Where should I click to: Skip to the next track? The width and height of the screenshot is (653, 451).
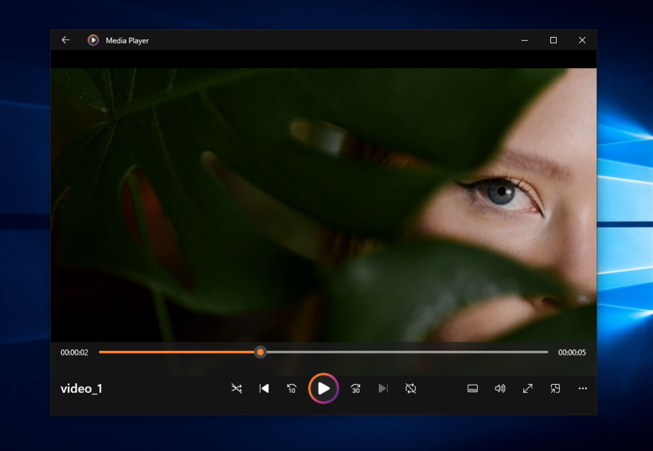tap(383, 388)
